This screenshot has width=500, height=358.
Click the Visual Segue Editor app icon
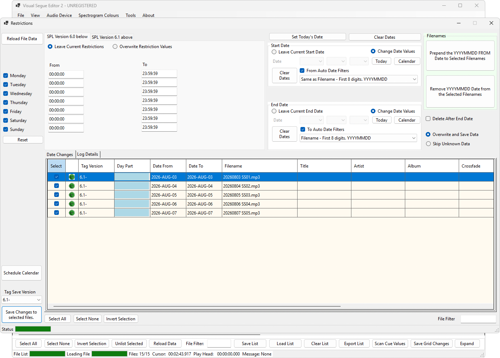click(x=18, y=5)
